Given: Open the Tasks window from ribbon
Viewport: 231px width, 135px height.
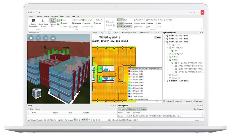Looking at the screenshot, I should [158, 23].
